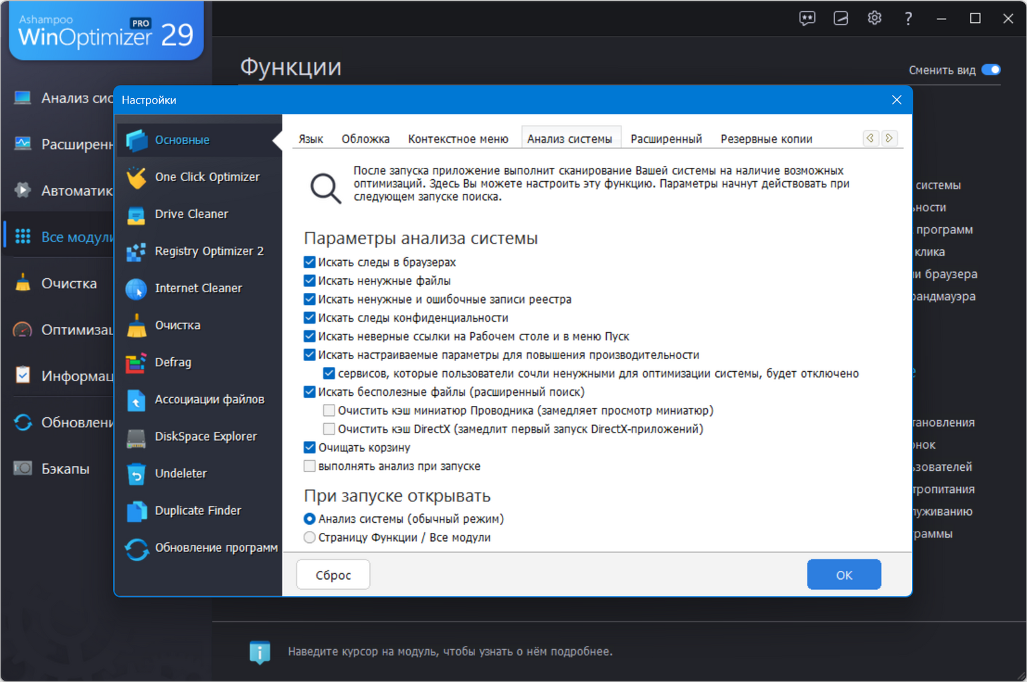Uncheck Искать бесполезные файлы (расширенный поиск)
The width and height of the screenshot is (1027, 682).
pyautogui.click(x=310, y=392)
